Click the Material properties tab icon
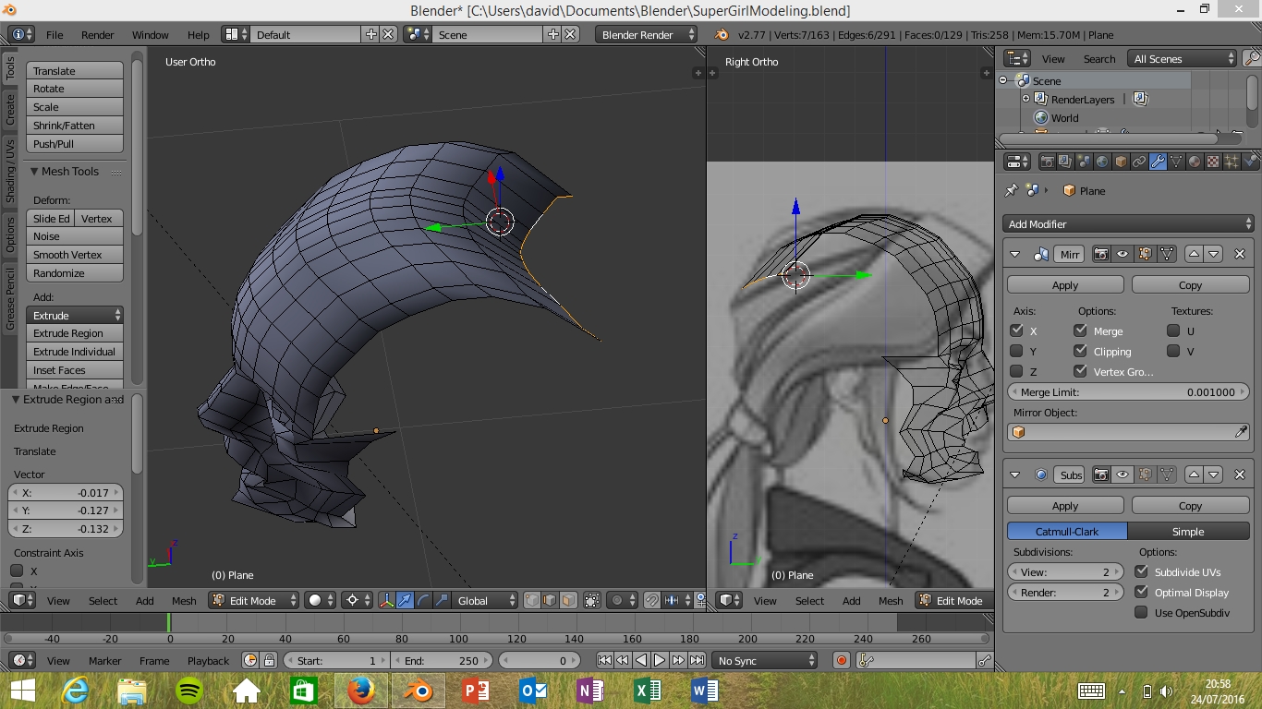The height and width of the screenshot is (709, 1262). pyautogui.click(x=1195, y=162)
